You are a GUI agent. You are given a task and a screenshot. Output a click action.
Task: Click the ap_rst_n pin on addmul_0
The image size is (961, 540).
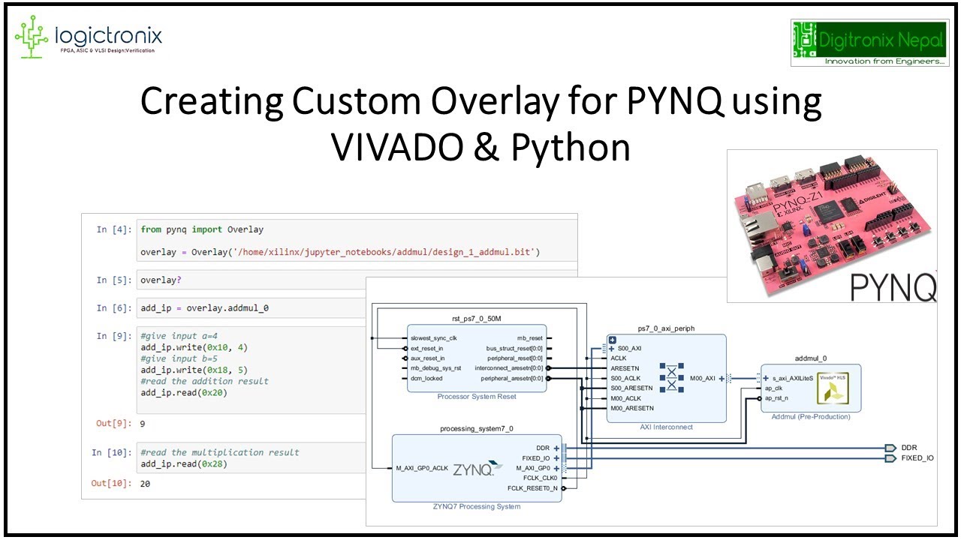[x=776, y=398]
